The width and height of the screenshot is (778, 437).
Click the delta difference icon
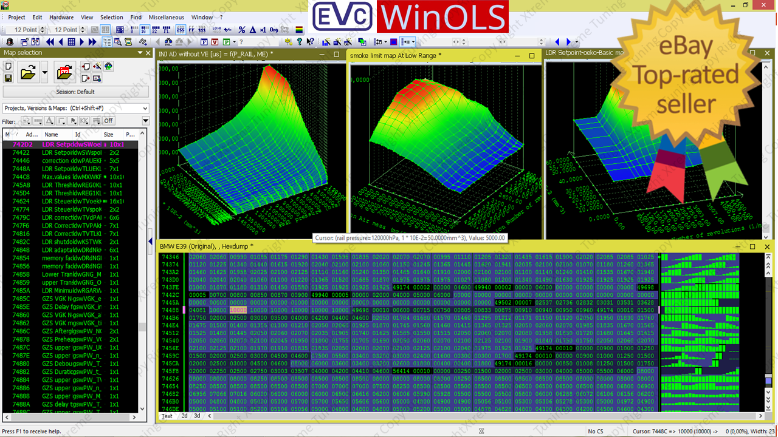tap(253, 30)
